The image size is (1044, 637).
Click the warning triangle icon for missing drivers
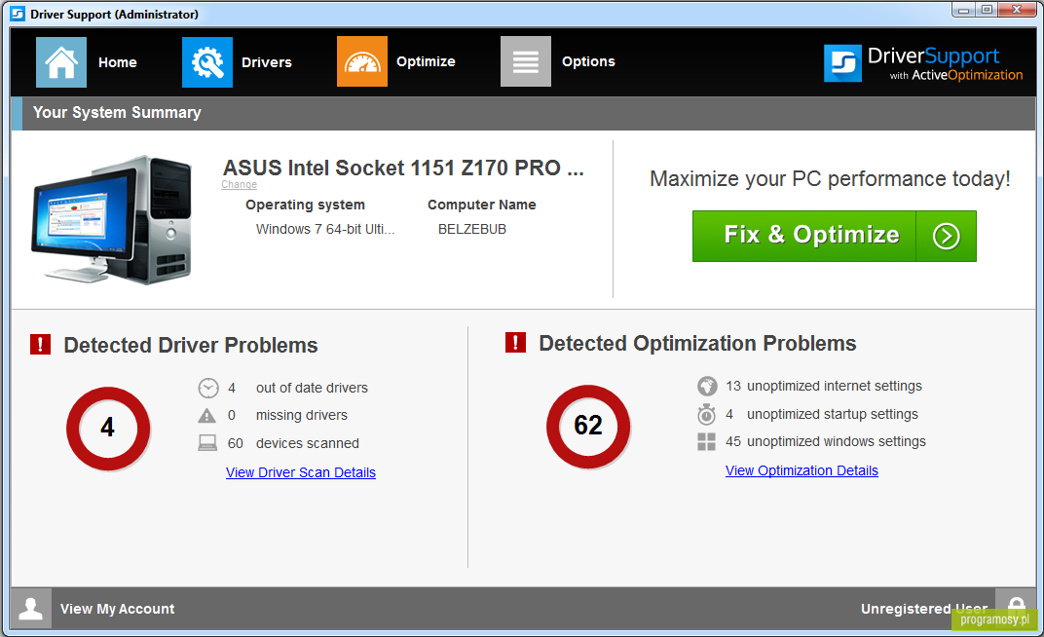[x=207, y=415]
